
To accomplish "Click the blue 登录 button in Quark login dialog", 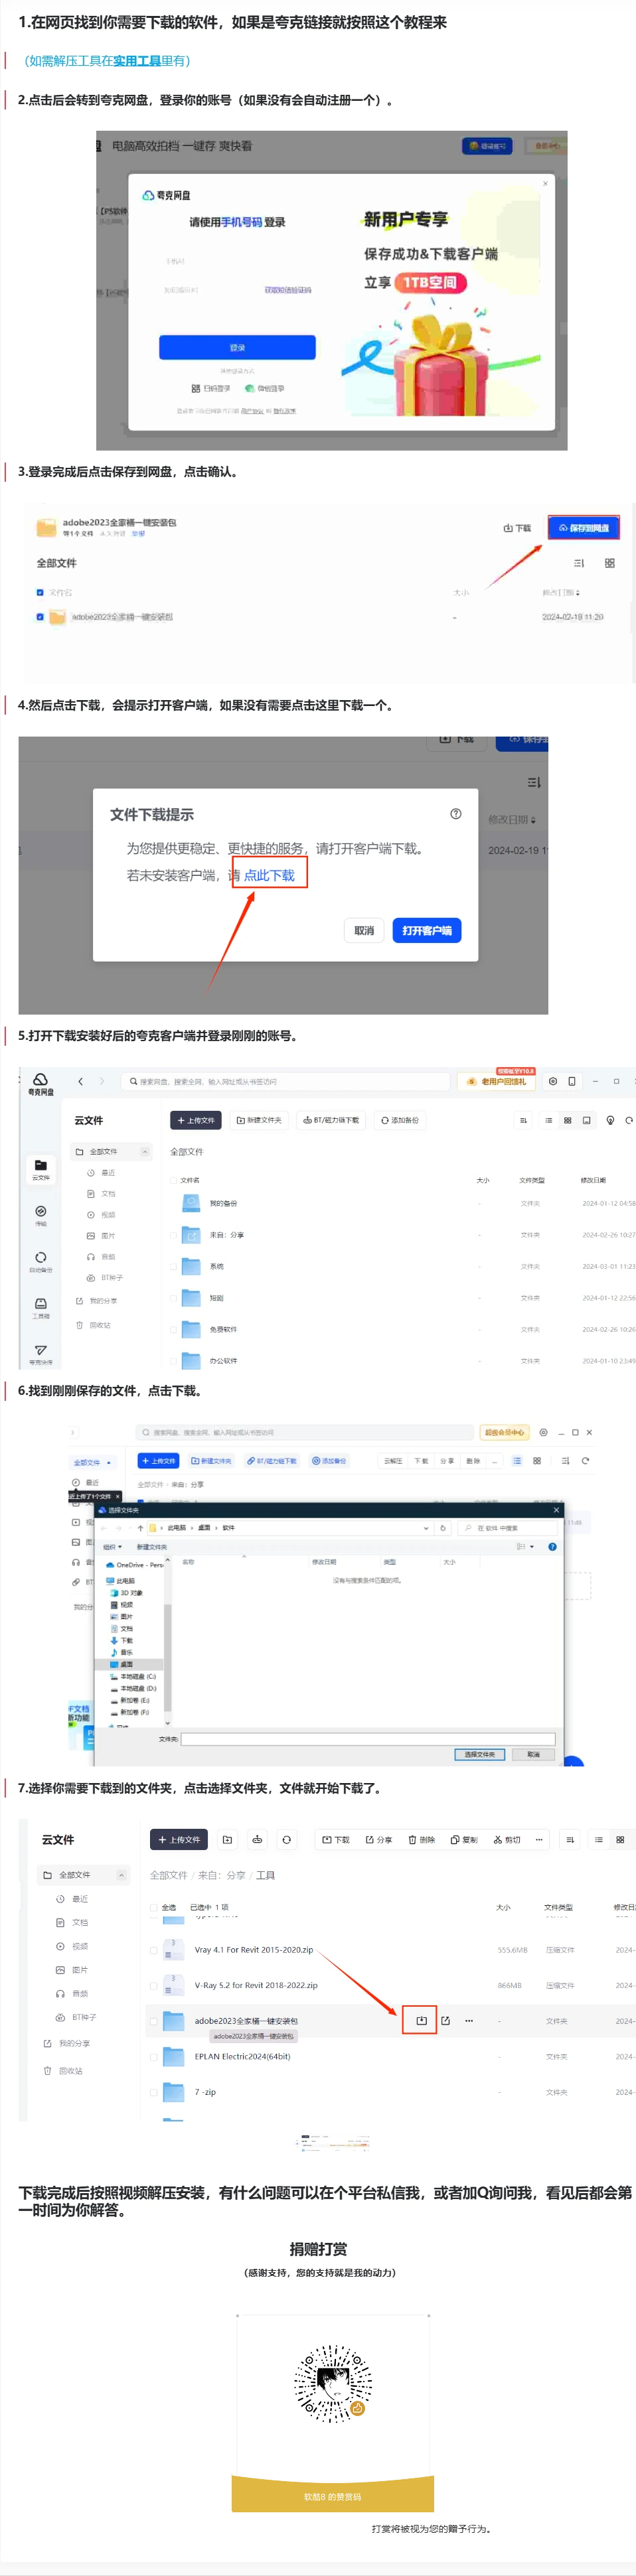I will [x=237, y=347].
